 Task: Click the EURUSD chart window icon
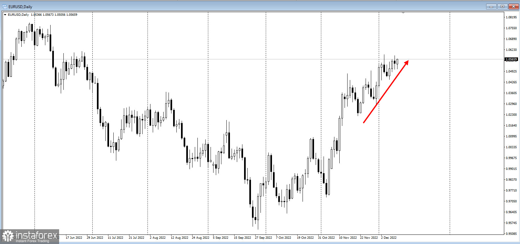pos(5,7)
